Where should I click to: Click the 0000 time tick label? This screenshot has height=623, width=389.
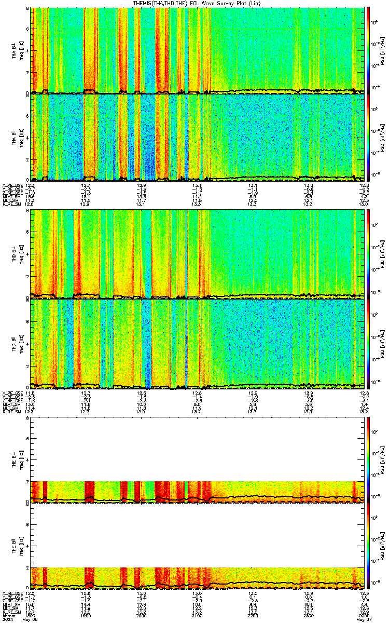364,616
